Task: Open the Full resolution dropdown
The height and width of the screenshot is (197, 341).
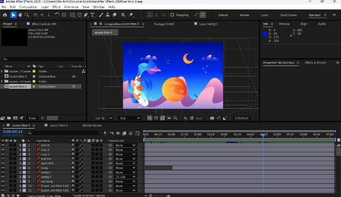Action: click(130, 118)
